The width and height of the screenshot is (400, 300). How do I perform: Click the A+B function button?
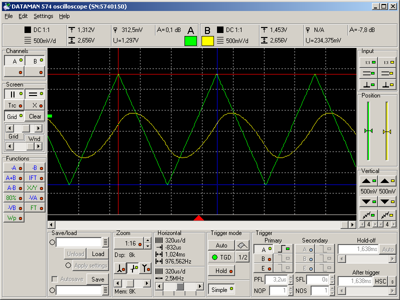click(14, 177)
